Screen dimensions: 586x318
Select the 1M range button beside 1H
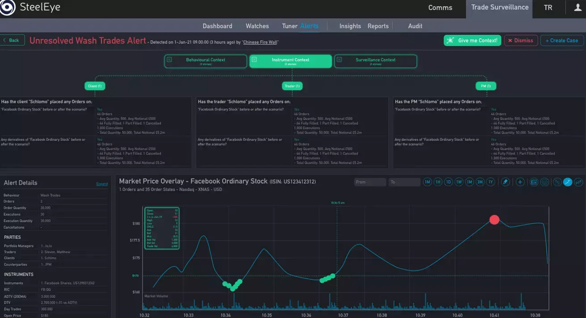427,182
